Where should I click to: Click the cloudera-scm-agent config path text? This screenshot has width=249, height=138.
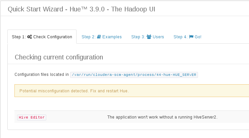click(x=134, y=75)
